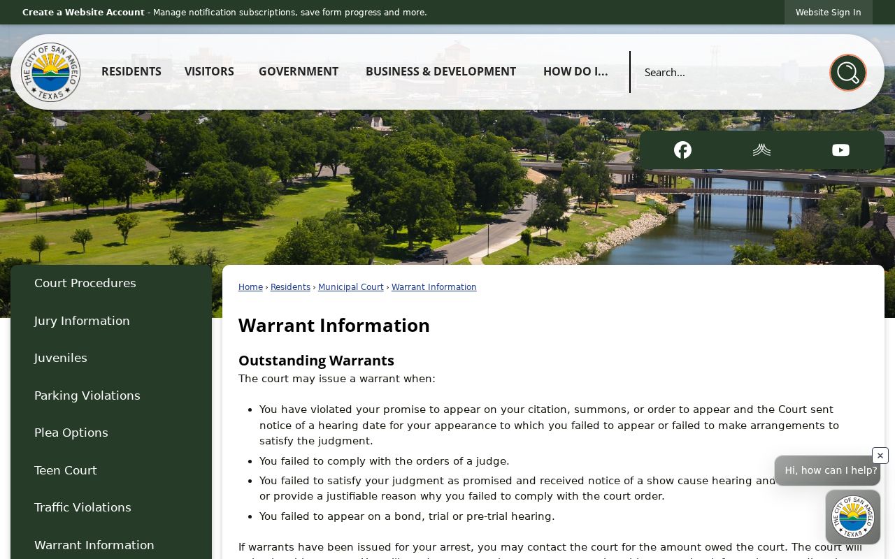Click Warrant Information breadcrumb link
This screenshot has width=895, height=559.
(x=434, y=287)
